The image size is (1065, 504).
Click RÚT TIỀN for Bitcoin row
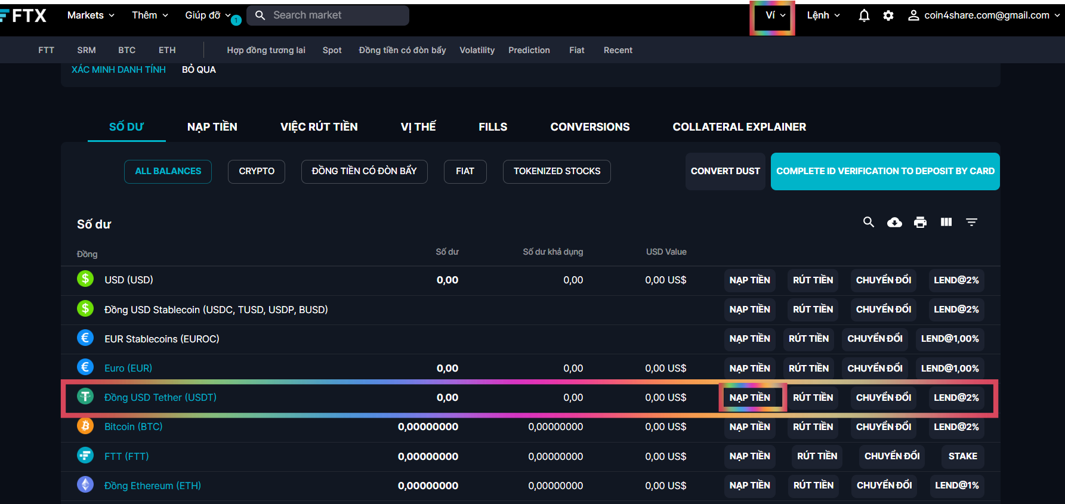813,426
